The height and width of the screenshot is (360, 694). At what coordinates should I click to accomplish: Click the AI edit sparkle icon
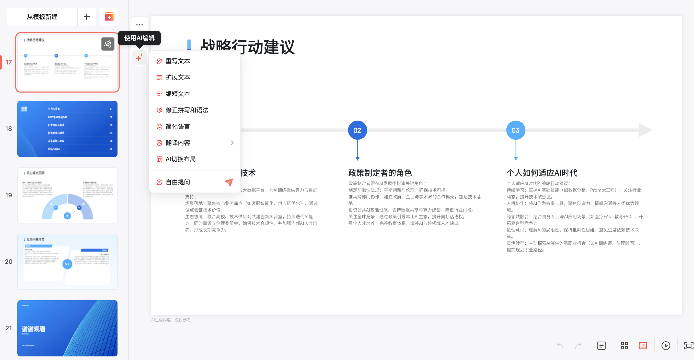click(x=139, y=58)
